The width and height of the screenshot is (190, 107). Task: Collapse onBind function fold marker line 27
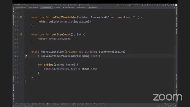coord(24,65)
